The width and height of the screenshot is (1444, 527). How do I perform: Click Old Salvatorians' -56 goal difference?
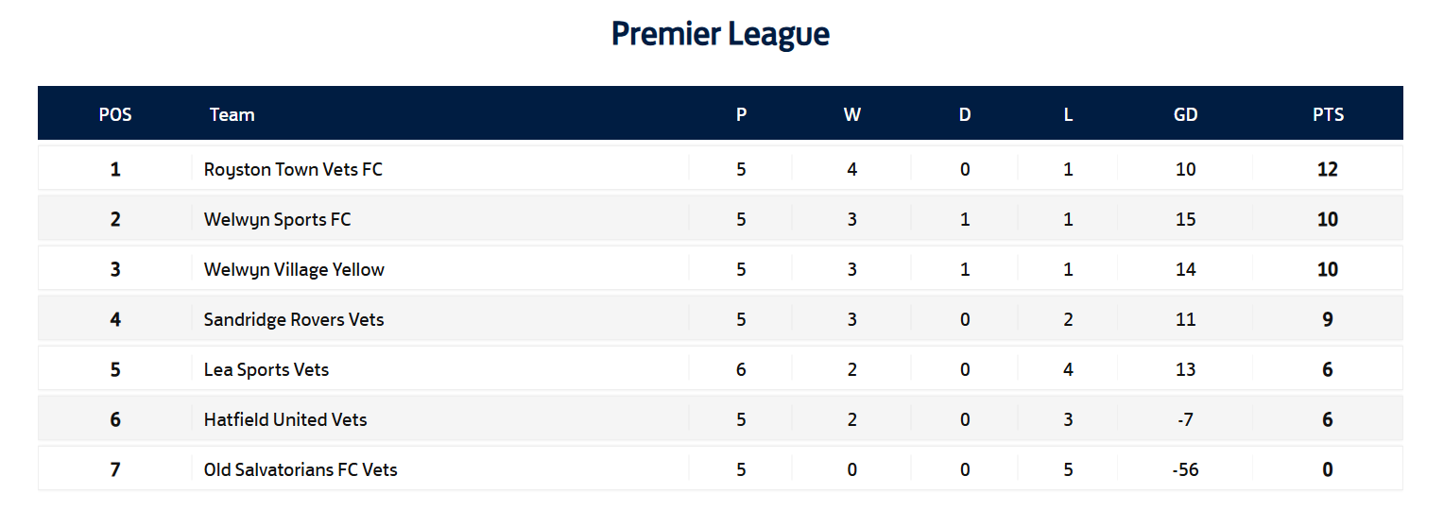tap(1185, 470)
